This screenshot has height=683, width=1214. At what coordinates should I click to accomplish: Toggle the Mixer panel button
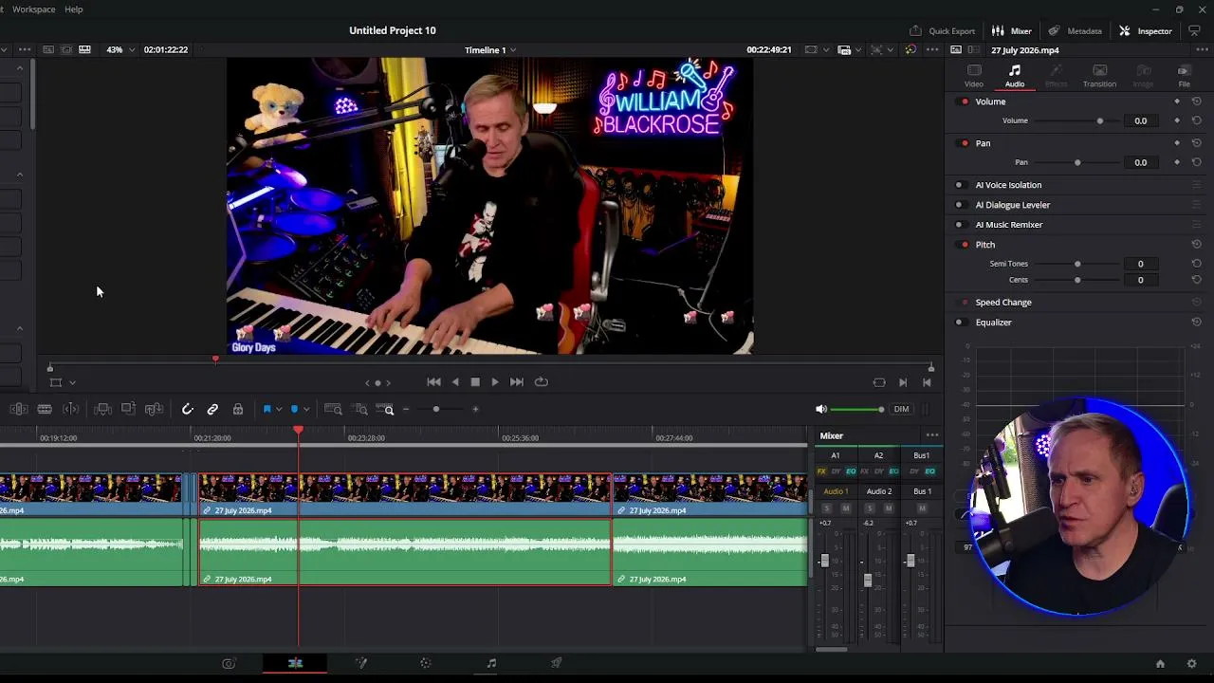click(x=1011, y=30)
